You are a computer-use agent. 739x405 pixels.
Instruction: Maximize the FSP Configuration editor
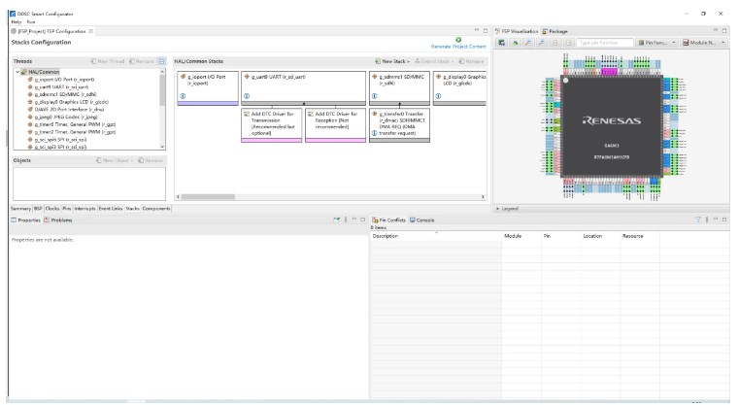click(x=486, y=31)
